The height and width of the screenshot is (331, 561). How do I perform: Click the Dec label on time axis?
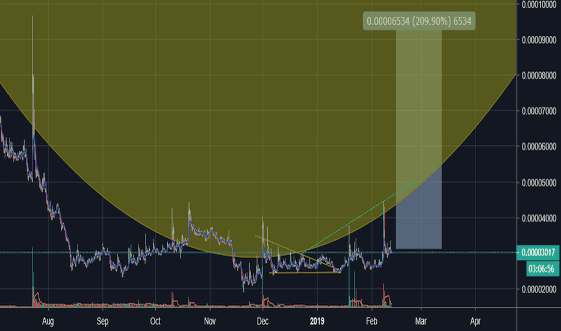(x=262, y=321)
